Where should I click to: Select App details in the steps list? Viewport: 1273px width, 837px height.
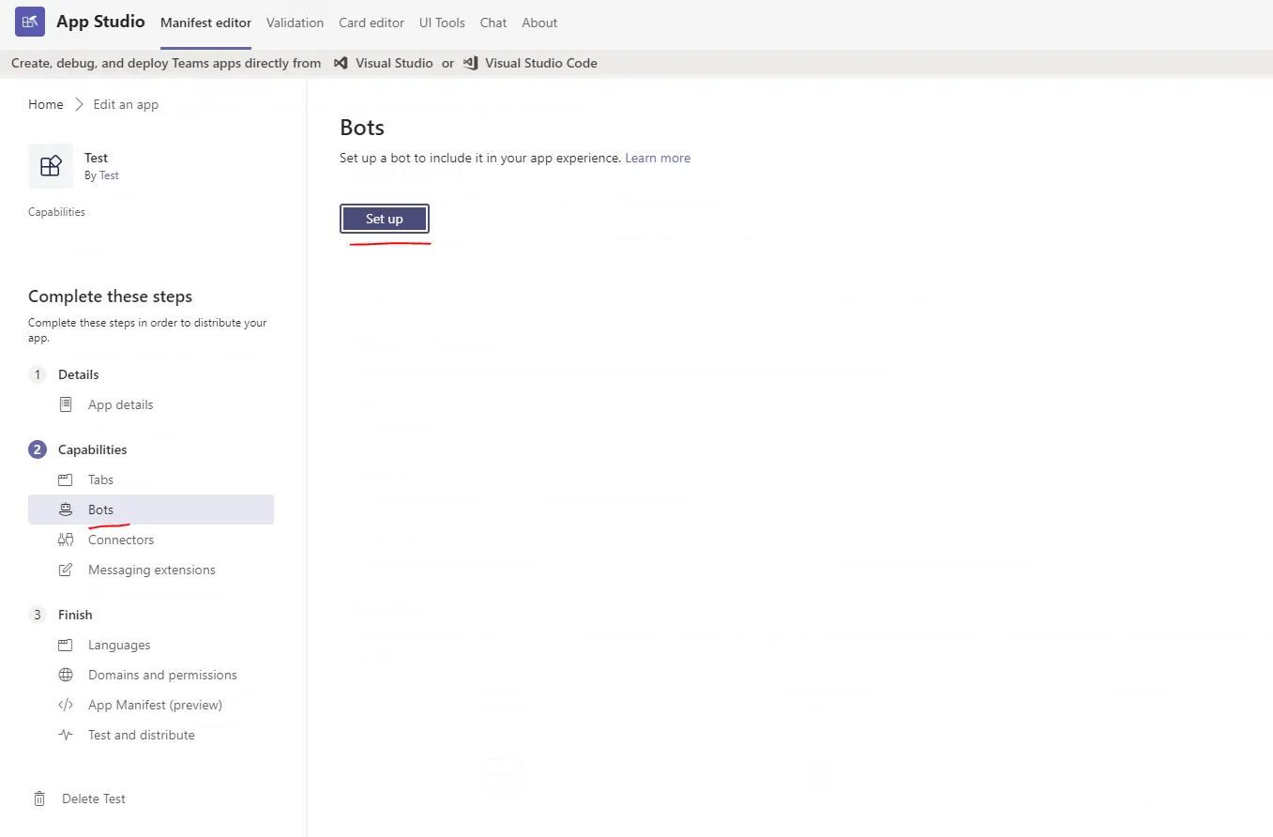pyautogui.click(x=151, y=404)
